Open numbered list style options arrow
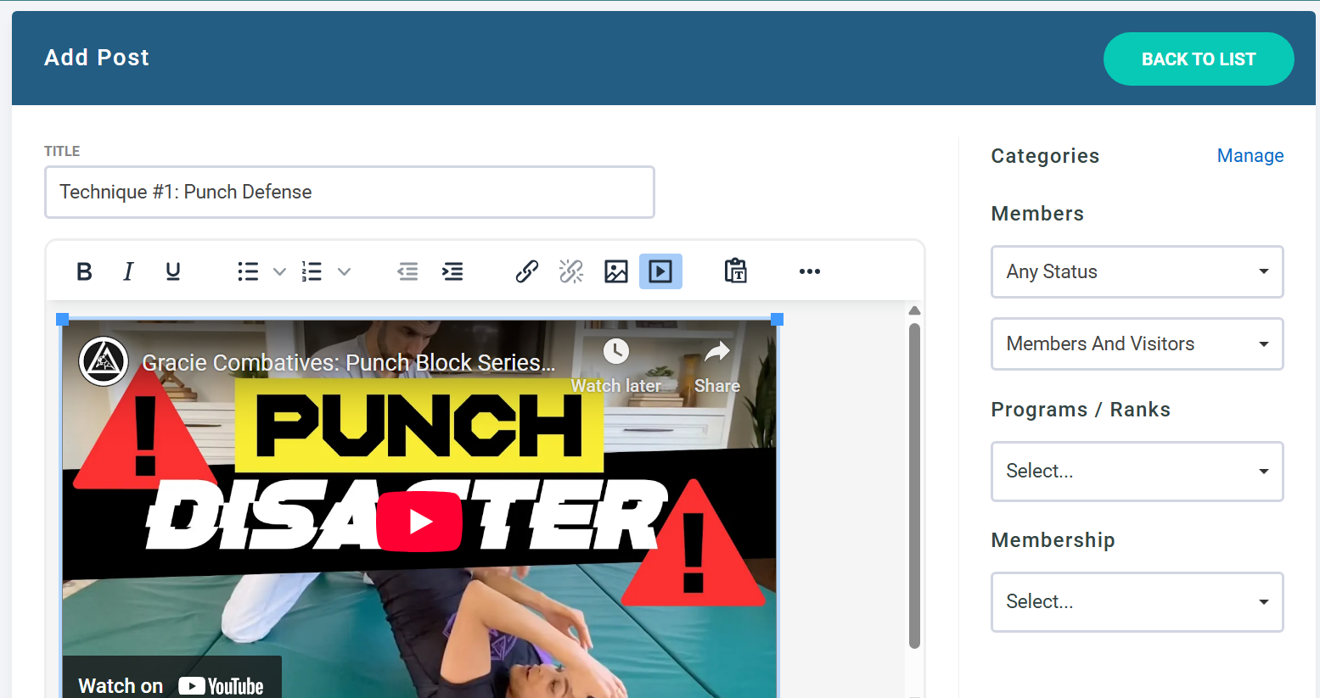The width and height of the screenshot is (1320, 698). (344, 271)
